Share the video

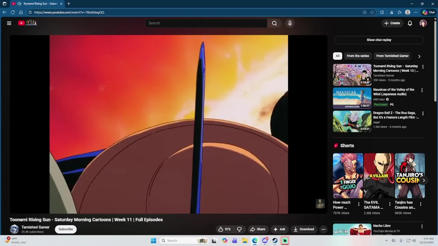(258, 229)
